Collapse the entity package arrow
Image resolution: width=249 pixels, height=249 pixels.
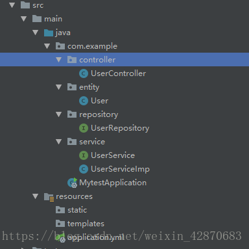tap(59, 87)
